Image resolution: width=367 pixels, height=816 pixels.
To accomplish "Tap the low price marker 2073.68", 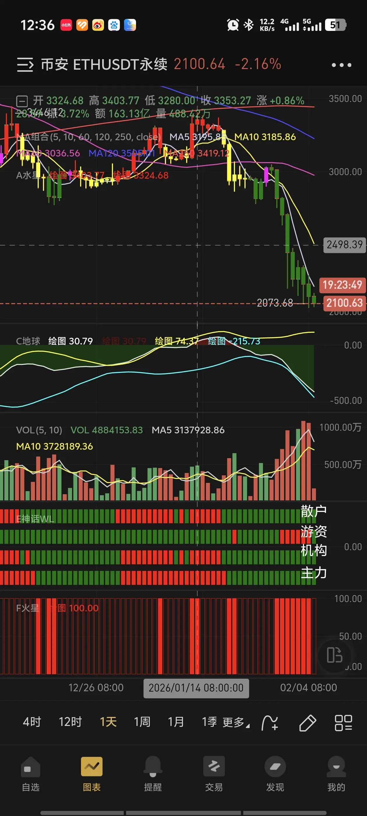I will [275, 303].
